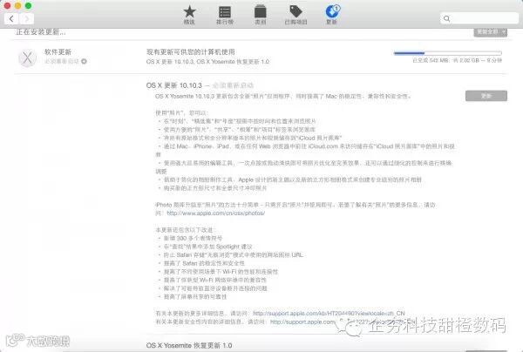Screen dimensions: 523x352
Task: Click the OS X software update icon
Action: [x=27, y=58]
